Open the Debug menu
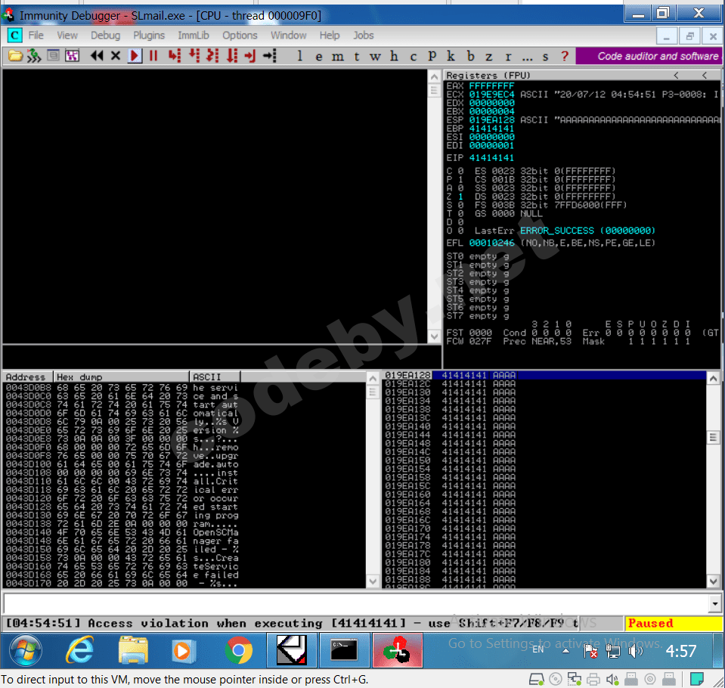Viewport: 725px width, 688px height. coord(105,35)
